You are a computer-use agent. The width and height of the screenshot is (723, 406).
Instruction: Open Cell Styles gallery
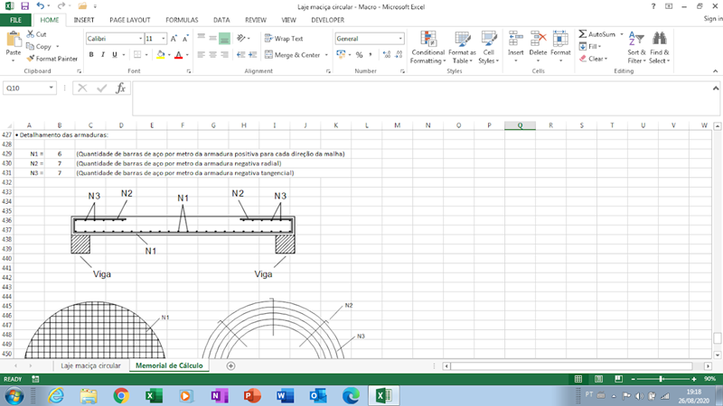489,48
